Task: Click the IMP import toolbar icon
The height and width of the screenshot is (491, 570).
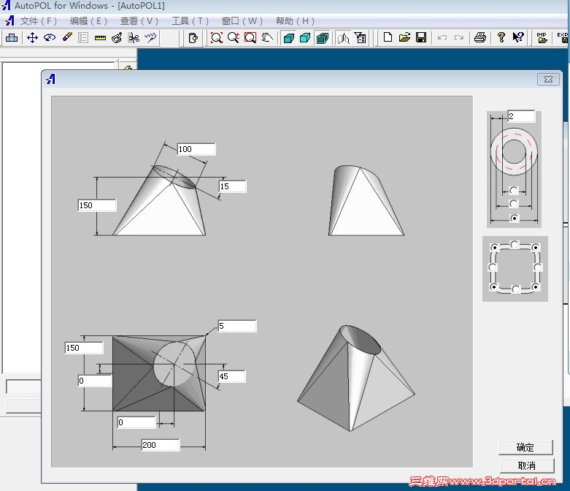Action: 542,38
